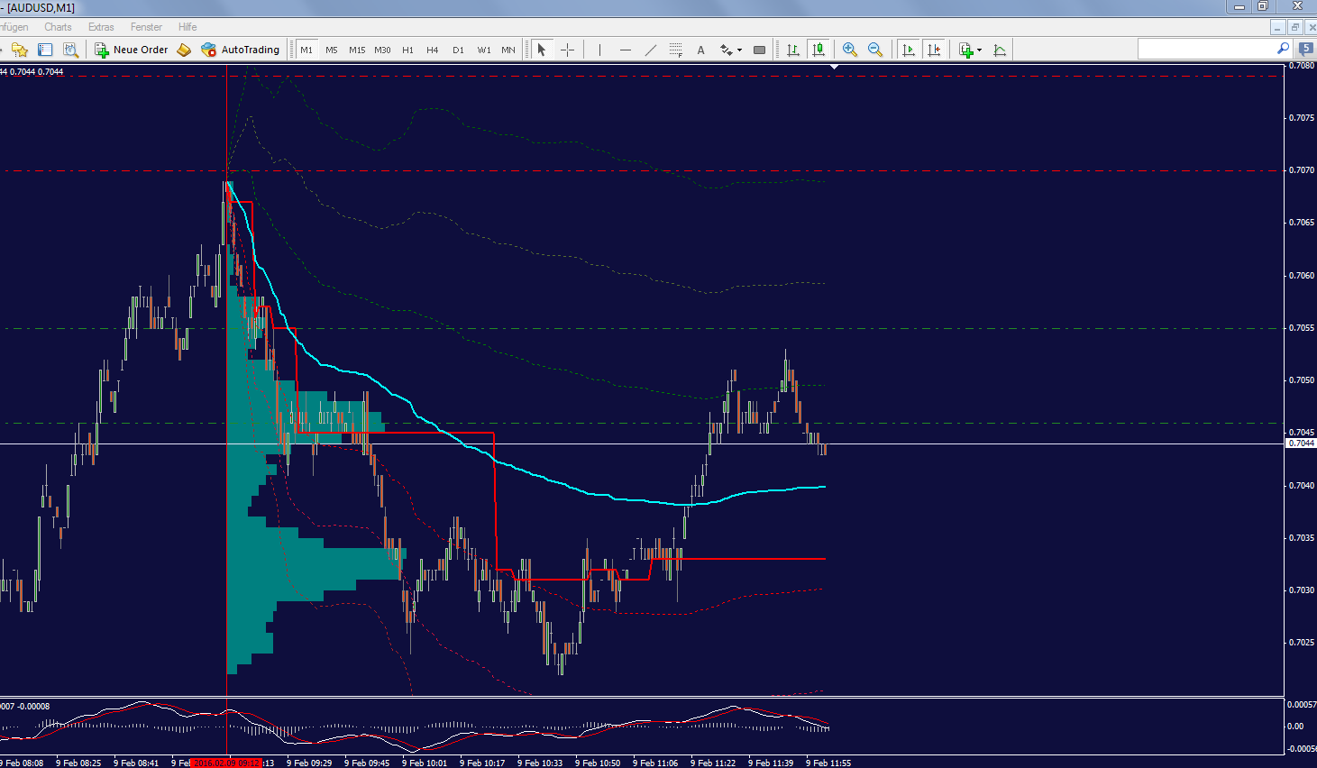Open the Charts menu
The height and width of the screenshot is (768, 1317).
point(57,26)
